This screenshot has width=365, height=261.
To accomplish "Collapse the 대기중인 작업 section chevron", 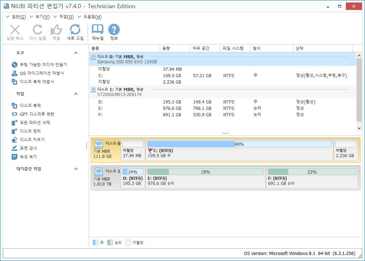I will [x=76, y=169].
